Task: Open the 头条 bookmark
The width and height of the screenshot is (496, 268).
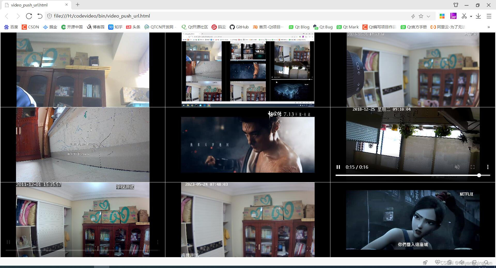Action: [133, 27]
